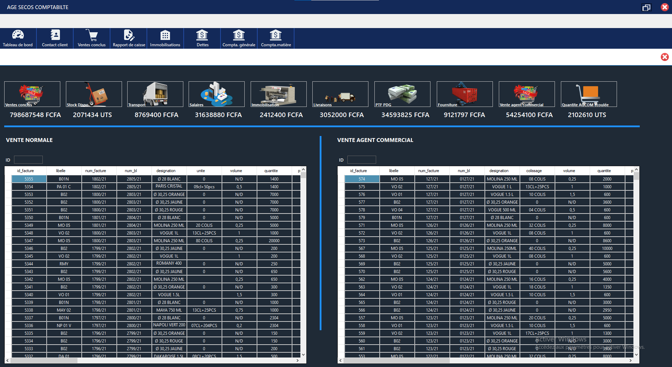Open the Contact client section
This screenshot has height=367, width=672.
pyautogui.click(x=55, y=38)
